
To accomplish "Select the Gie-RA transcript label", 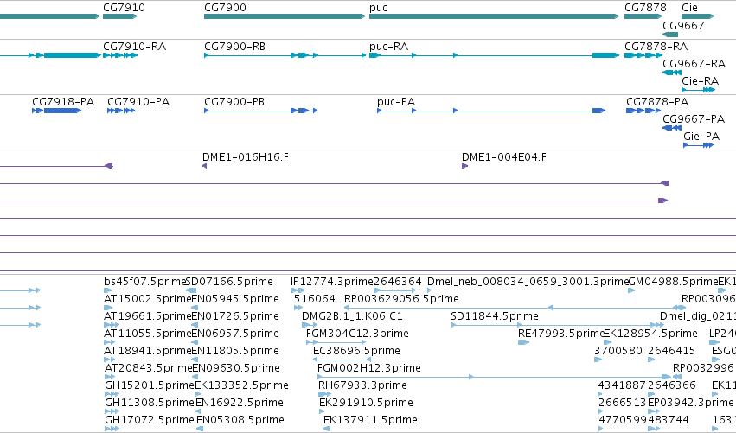I will [700, 80].
